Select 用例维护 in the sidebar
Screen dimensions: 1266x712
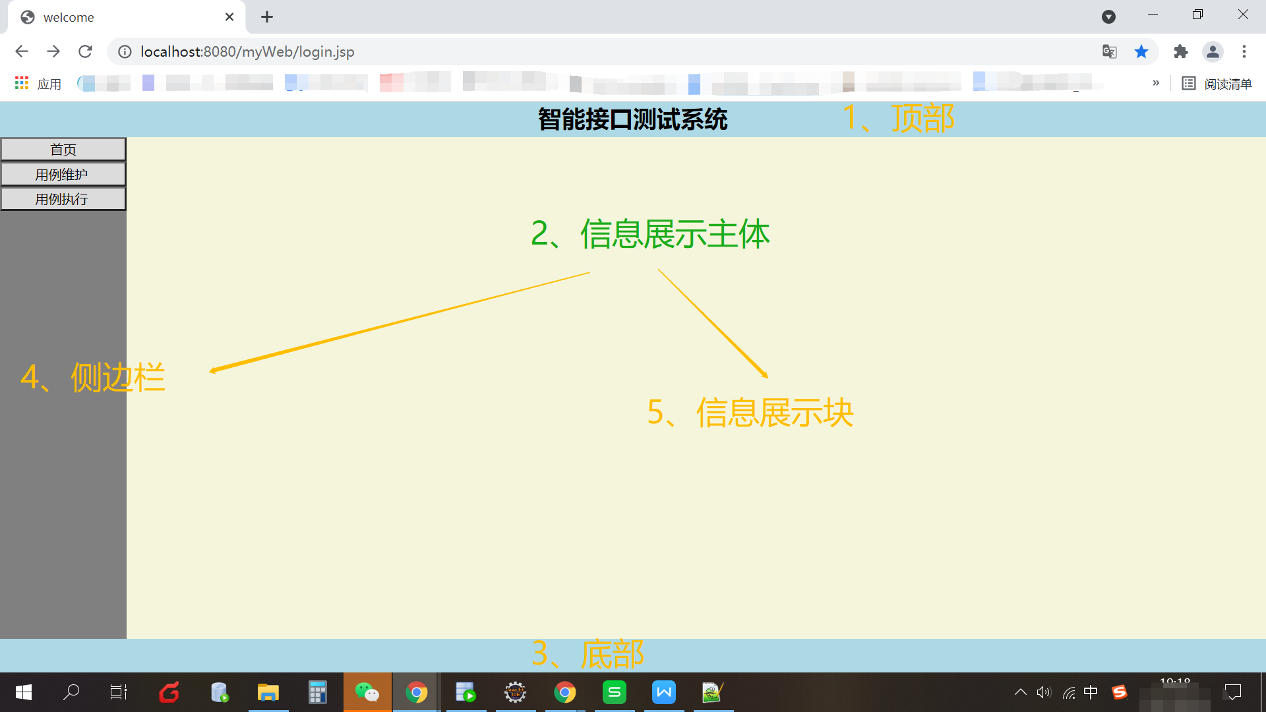coord(63,173)
